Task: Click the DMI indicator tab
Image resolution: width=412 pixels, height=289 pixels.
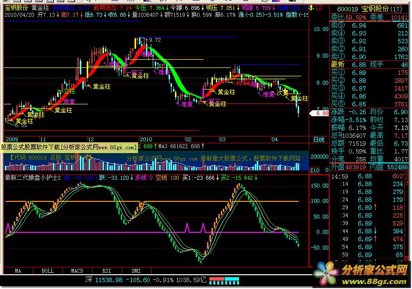Action: click(x=136, y=270)
